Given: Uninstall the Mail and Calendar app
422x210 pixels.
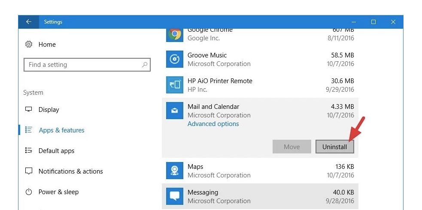Looking at the screenshot, I should point(334,147).
